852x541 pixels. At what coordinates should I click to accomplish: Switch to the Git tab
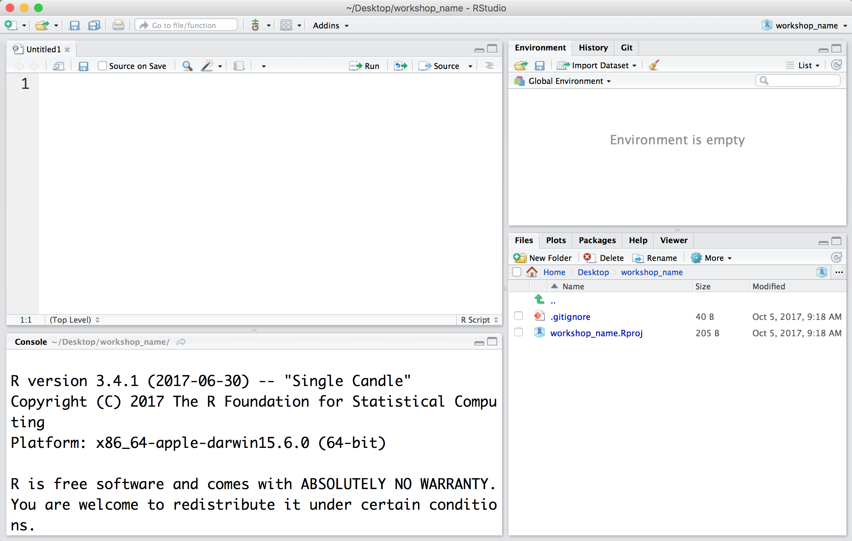tap(627, 47)
